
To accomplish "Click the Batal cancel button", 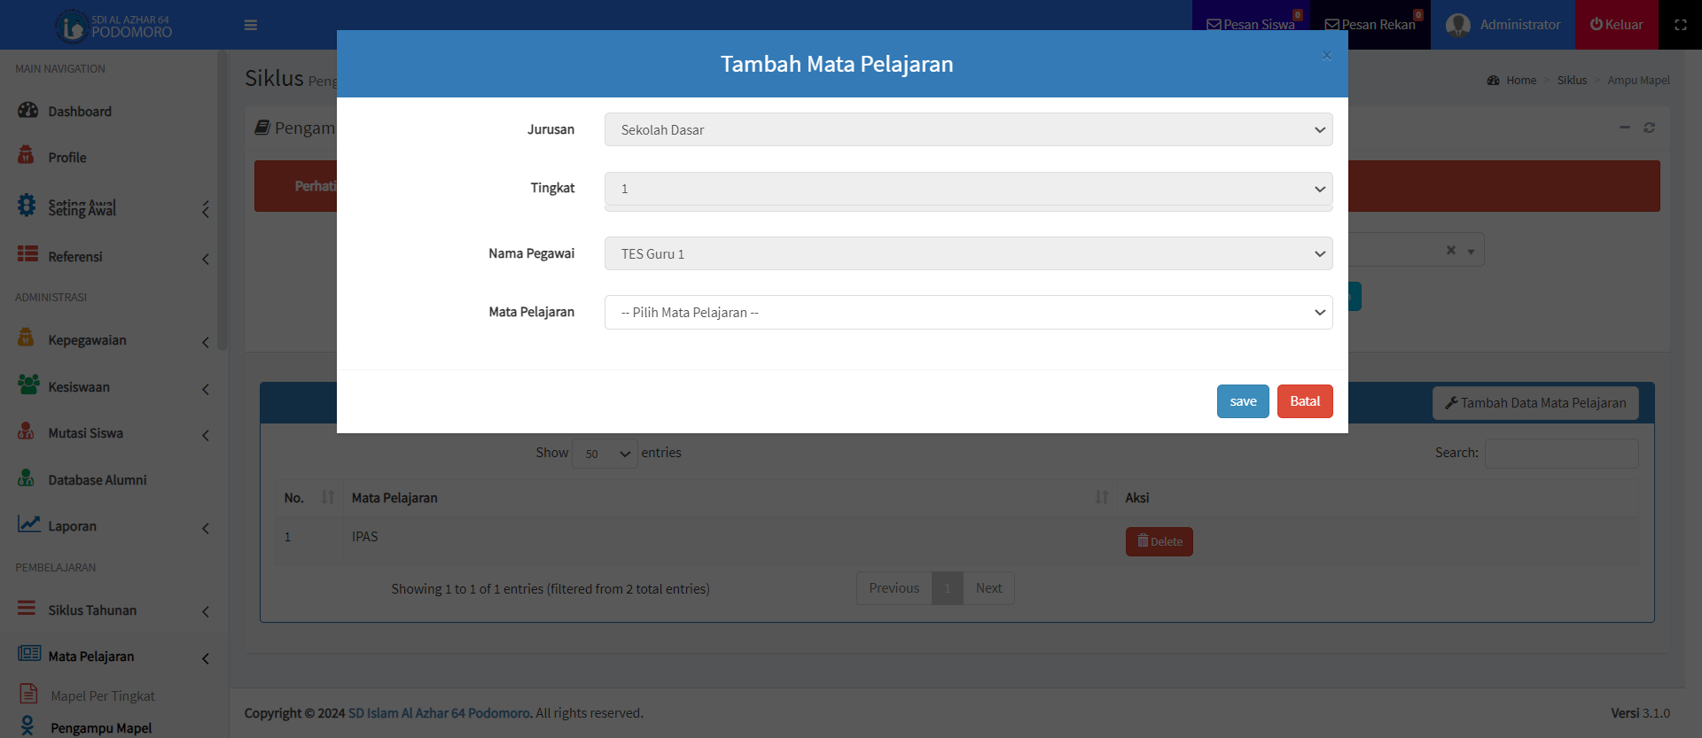I will [1304, 401].
